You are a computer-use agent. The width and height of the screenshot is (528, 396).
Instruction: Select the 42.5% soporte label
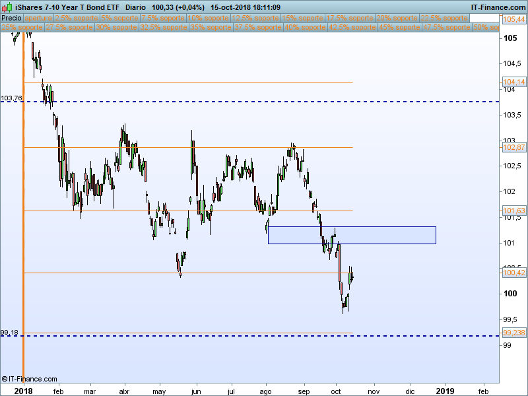pos(352,27)
